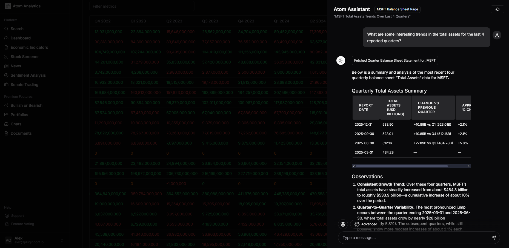Click the Feature Voting icon
Image resolution: width=509 pixels, height=248 pixels.
click(x=7, y=224)
